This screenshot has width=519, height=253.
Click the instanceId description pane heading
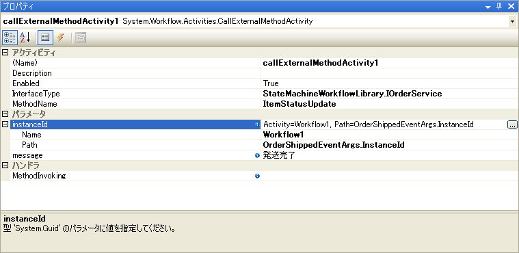25,219
